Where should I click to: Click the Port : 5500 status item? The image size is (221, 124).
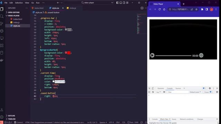coord(133,122)
